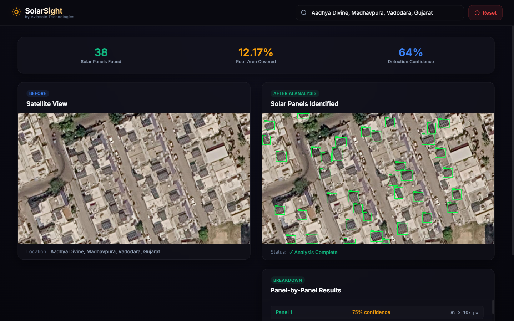This screenshot has width=514, height=321.
Task: Click the Reset button
Action: click(485, 13)
